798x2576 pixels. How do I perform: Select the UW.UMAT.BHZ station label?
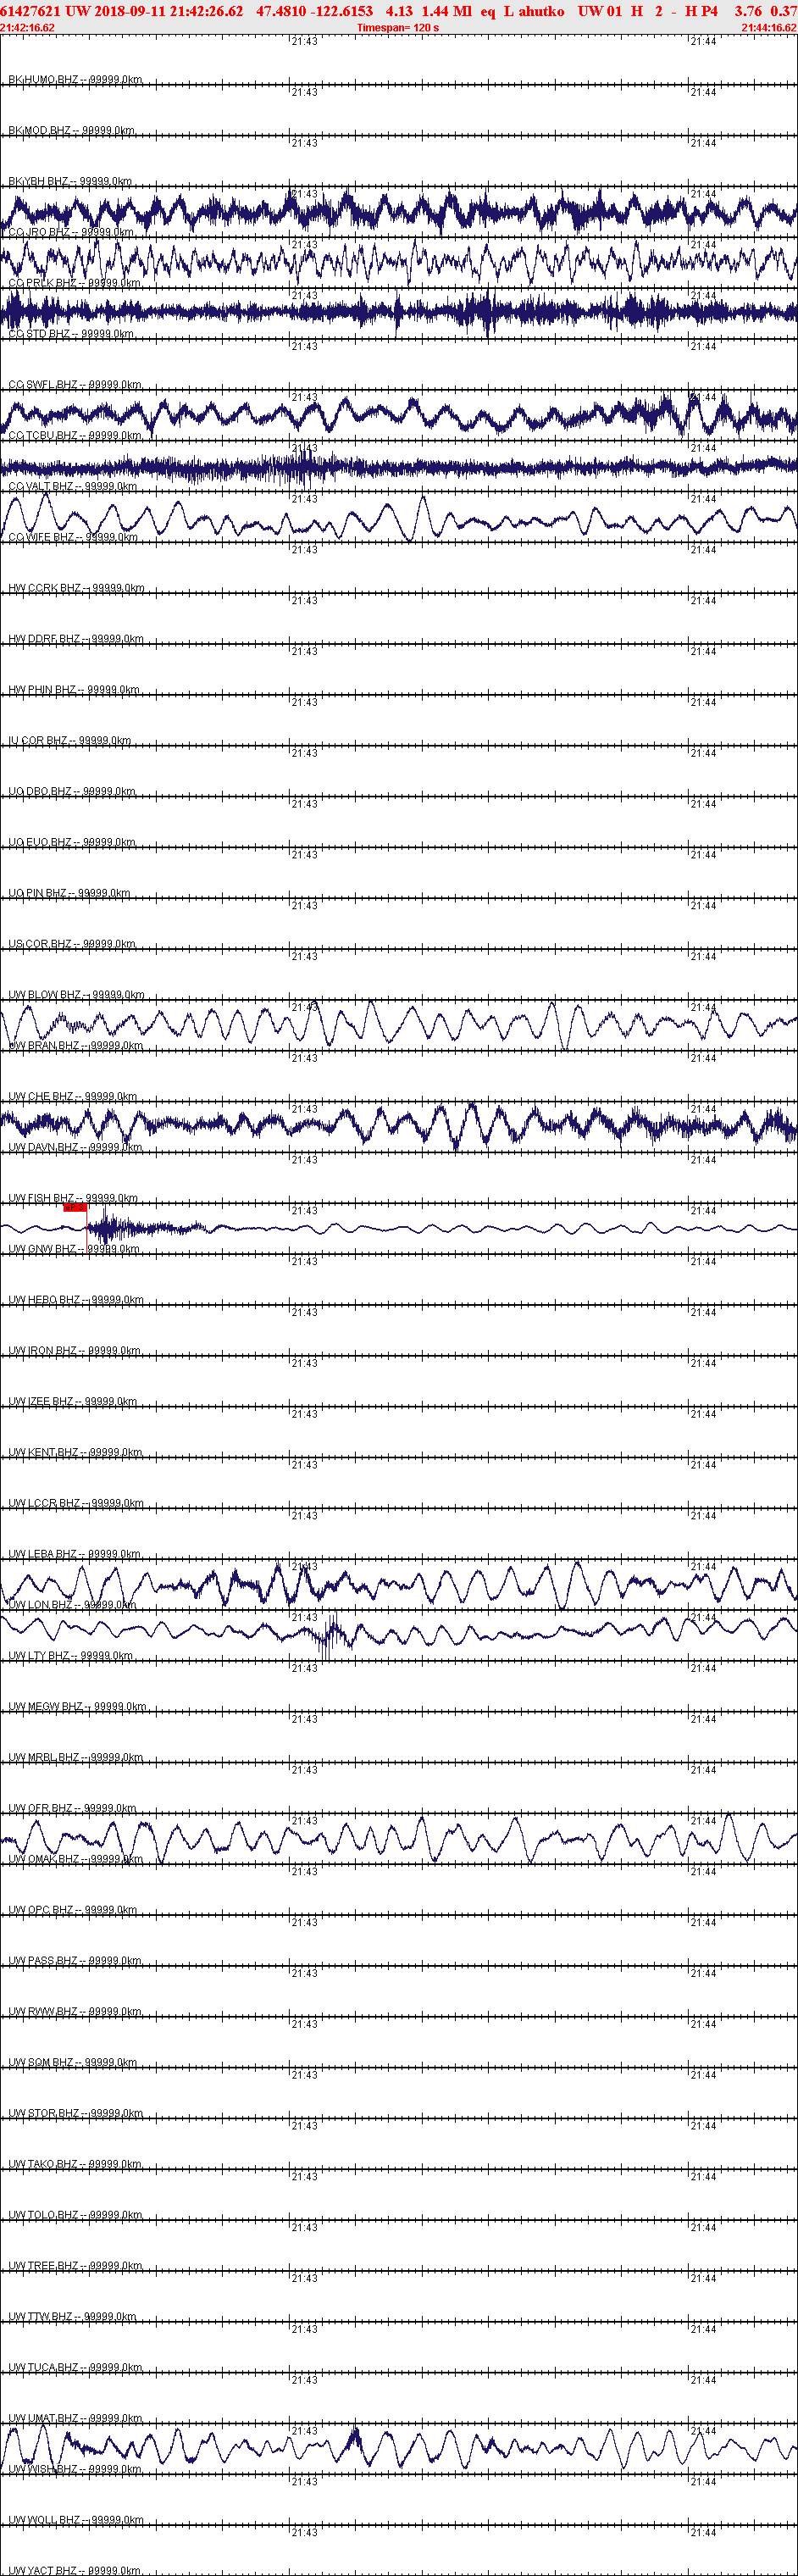(x=75, y=2418)
